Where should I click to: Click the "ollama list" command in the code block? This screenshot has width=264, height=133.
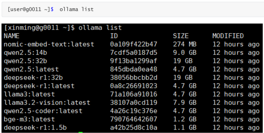76,9
